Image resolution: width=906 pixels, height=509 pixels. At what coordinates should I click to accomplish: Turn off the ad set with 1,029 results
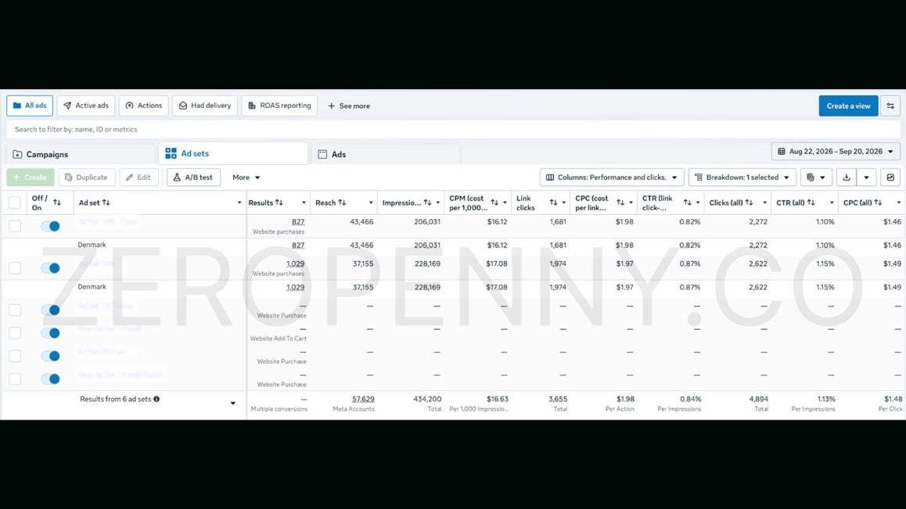[50, 268]
